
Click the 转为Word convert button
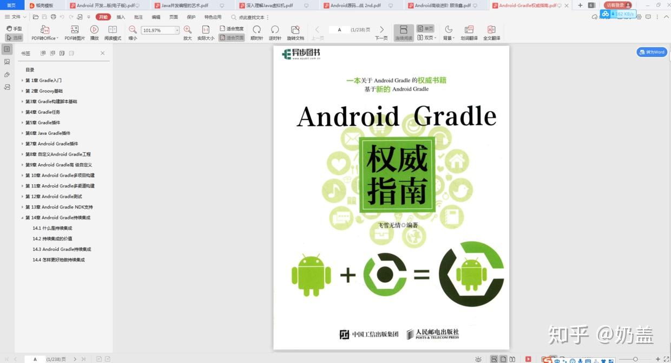point(652,52)
